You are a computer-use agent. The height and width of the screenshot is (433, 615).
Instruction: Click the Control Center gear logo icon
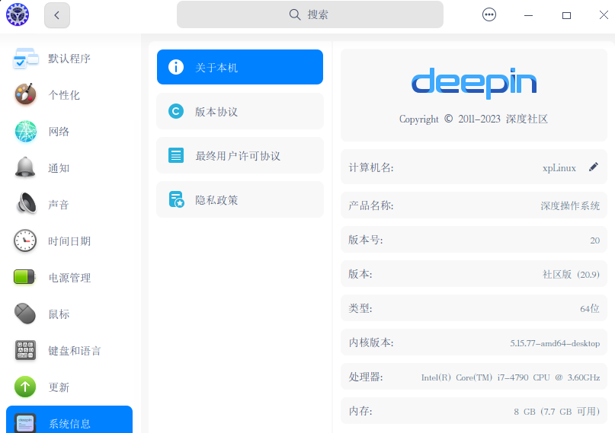(18, 15)
